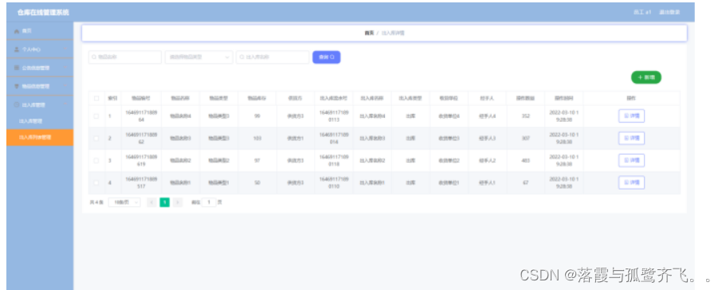Click the 公告信息管理 sidebar icon
This screenshot has width=722, height=290.
point(17,68)
